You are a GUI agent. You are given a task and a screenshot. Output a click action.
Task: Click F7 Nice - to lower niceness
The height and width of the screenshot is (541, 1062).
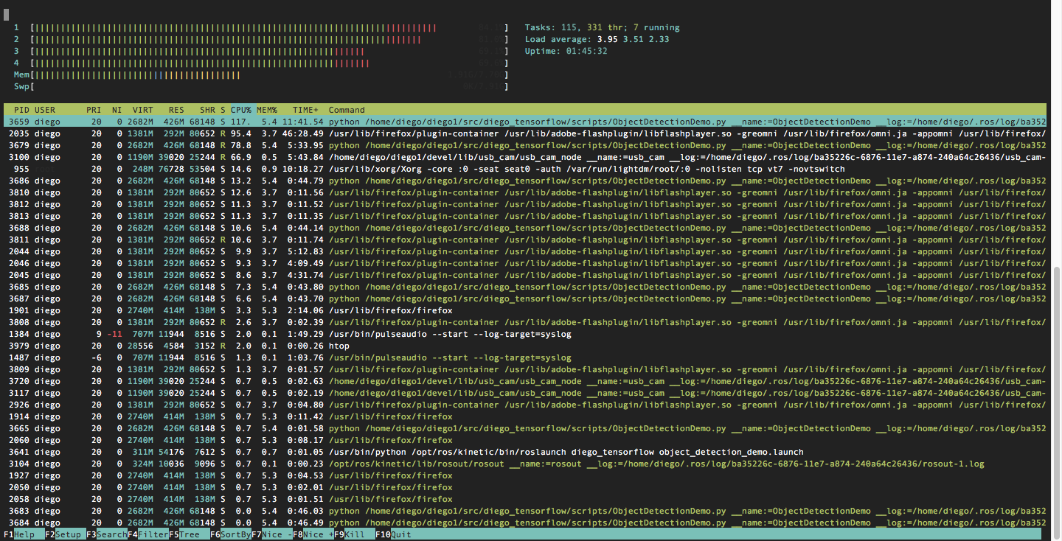click(x=271, y=534)
